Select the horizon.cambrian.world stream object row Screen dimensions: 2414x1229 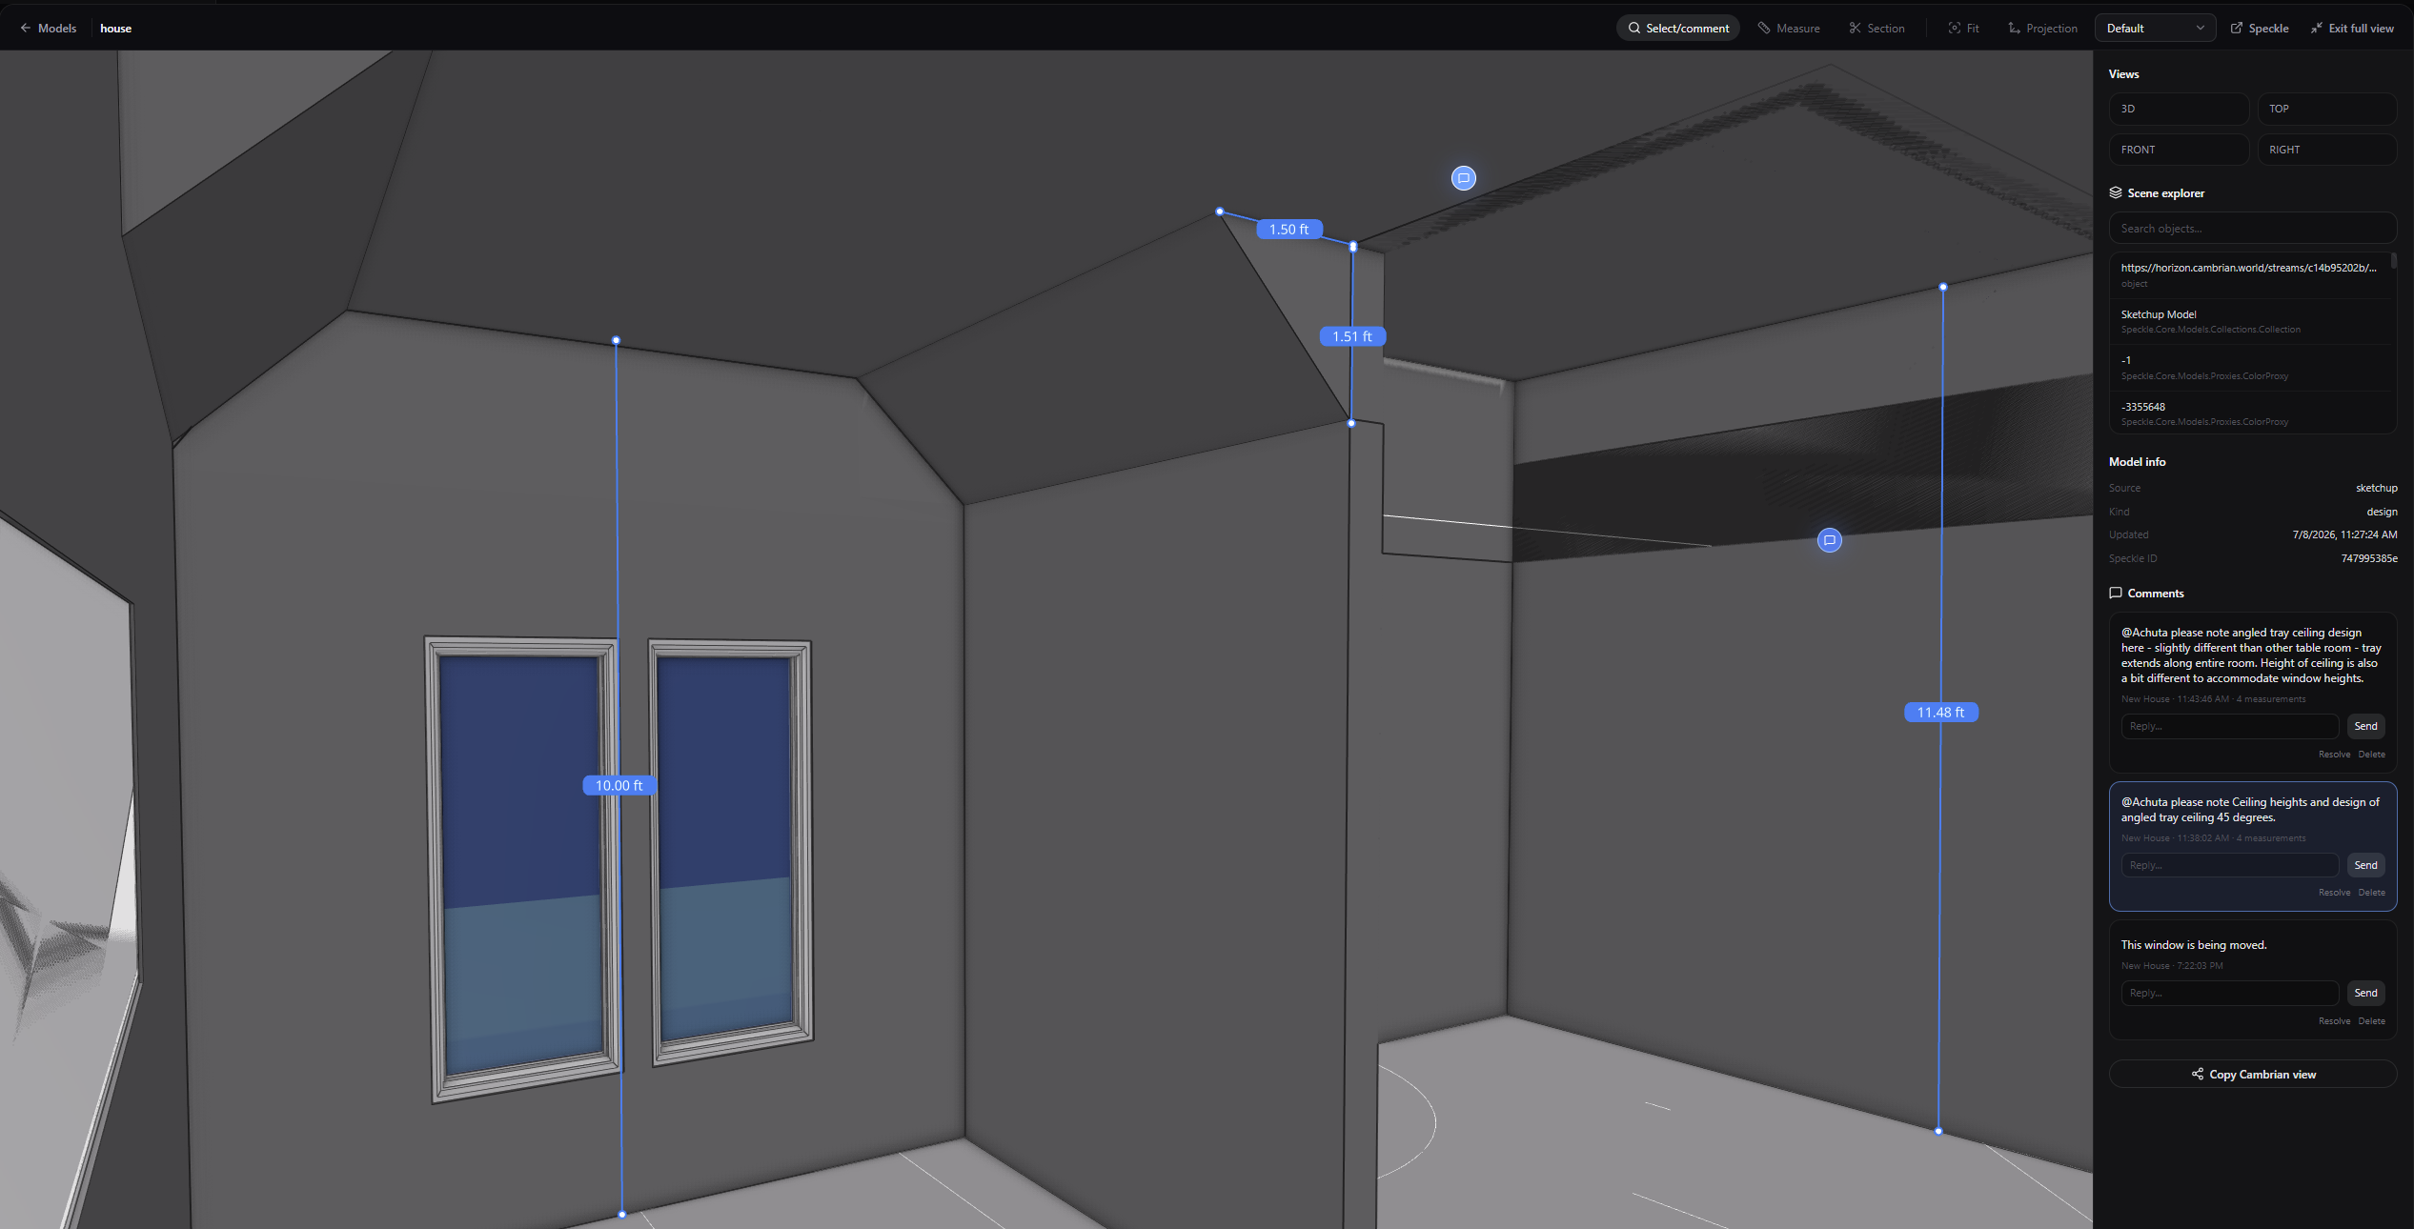click(x=2250, y=275)
